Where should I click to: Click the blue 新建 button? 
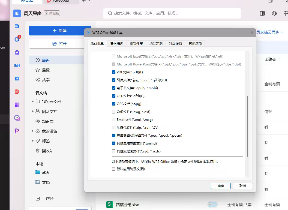click(60, 31)
